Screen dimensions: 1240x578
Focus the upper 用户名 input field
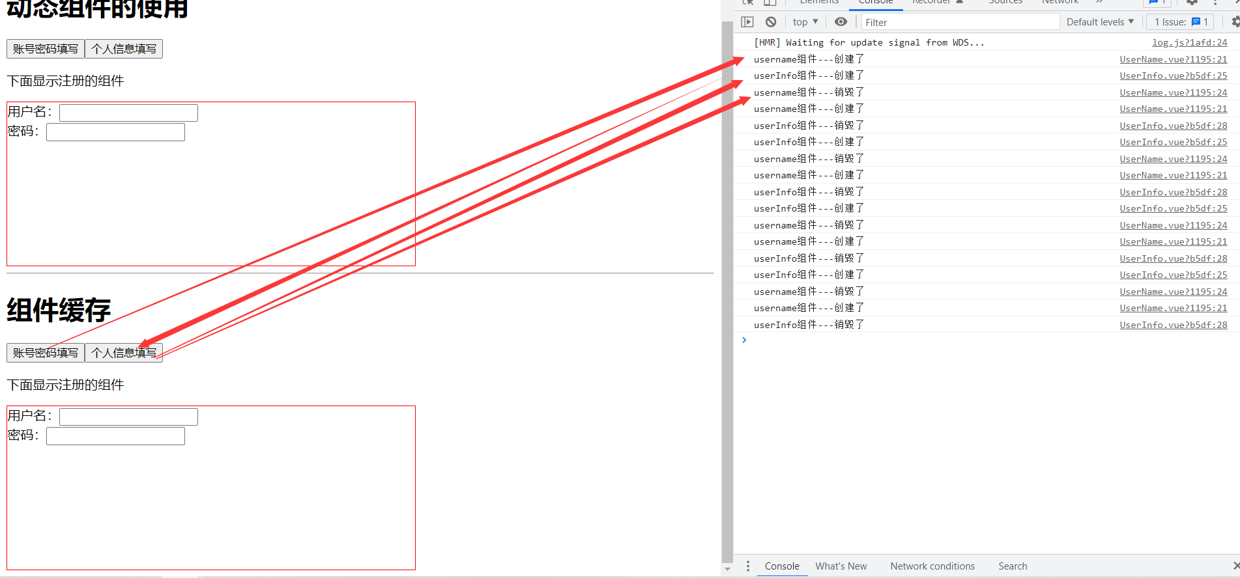(128, 113)
